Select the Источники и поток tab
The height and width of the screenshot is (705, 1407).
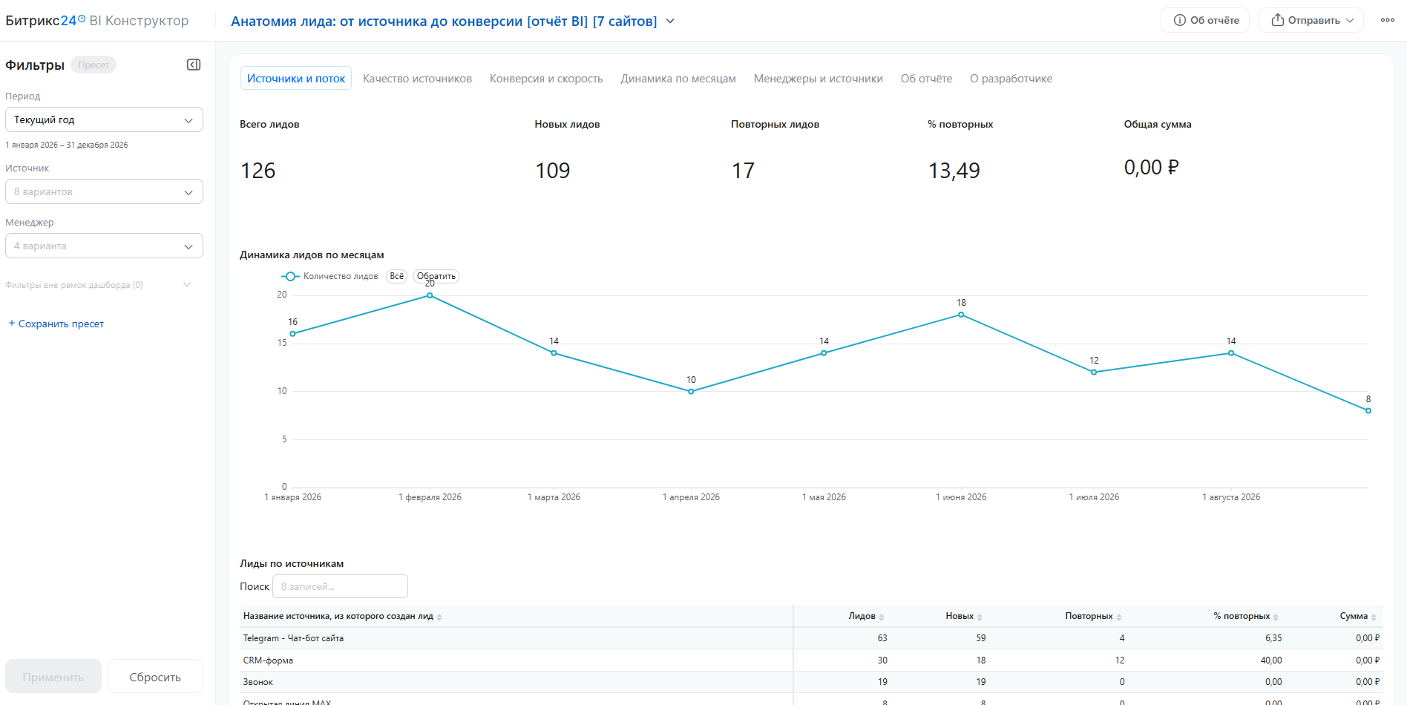[x=296, y=79]
